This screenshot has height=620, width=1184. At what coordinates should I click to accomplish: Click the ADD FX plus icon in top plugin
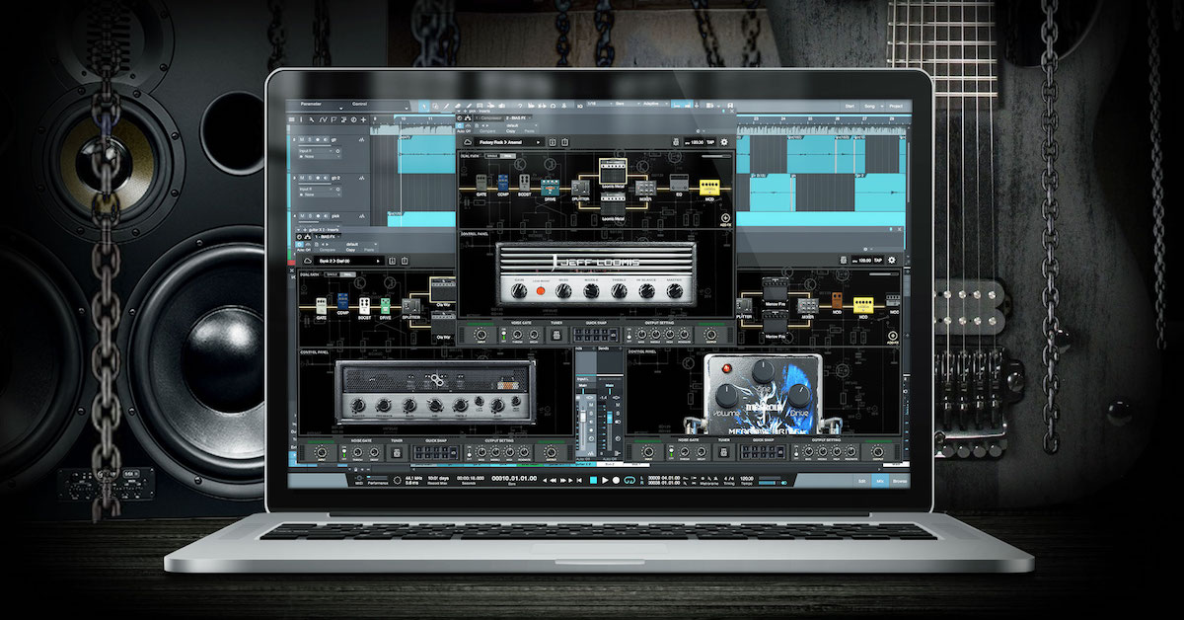coord(725,218)
